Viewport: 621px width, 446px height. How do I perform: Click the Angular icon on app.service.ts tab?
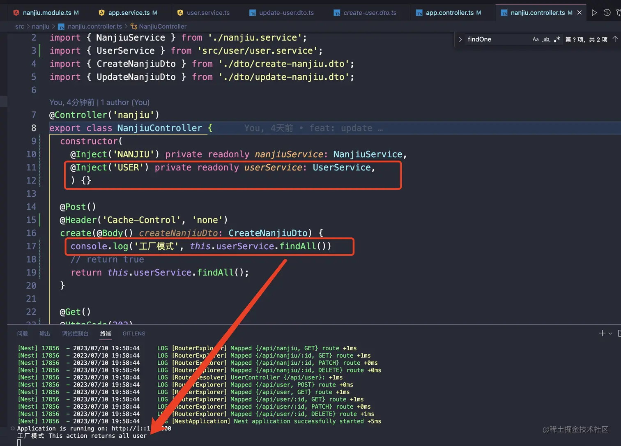[101, 13]
